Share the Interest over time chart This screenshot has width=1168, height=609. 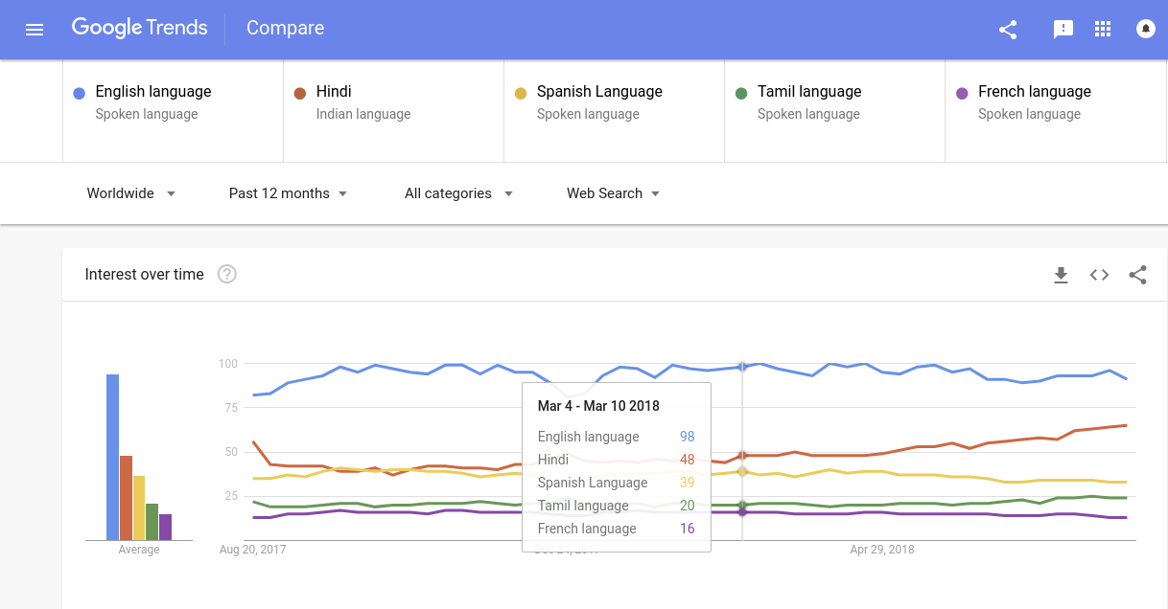1138,276
